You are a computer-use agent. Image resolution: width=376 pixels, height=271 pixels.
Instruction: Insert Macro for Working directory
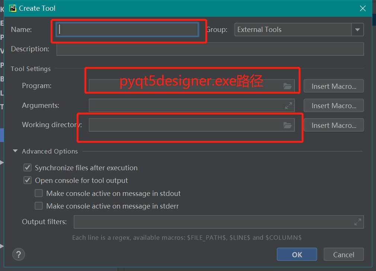tap(334, 125)
